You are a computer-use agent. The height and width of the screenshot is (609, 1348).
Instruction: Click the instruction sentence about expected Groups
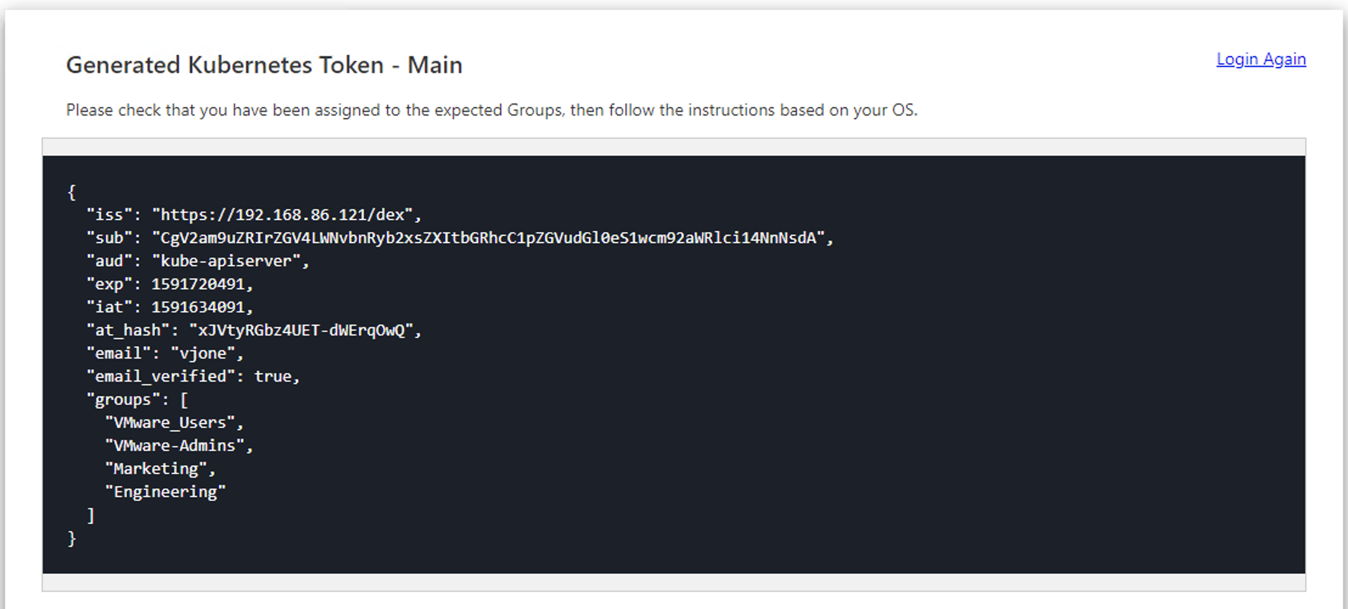(x=492, y=110)
